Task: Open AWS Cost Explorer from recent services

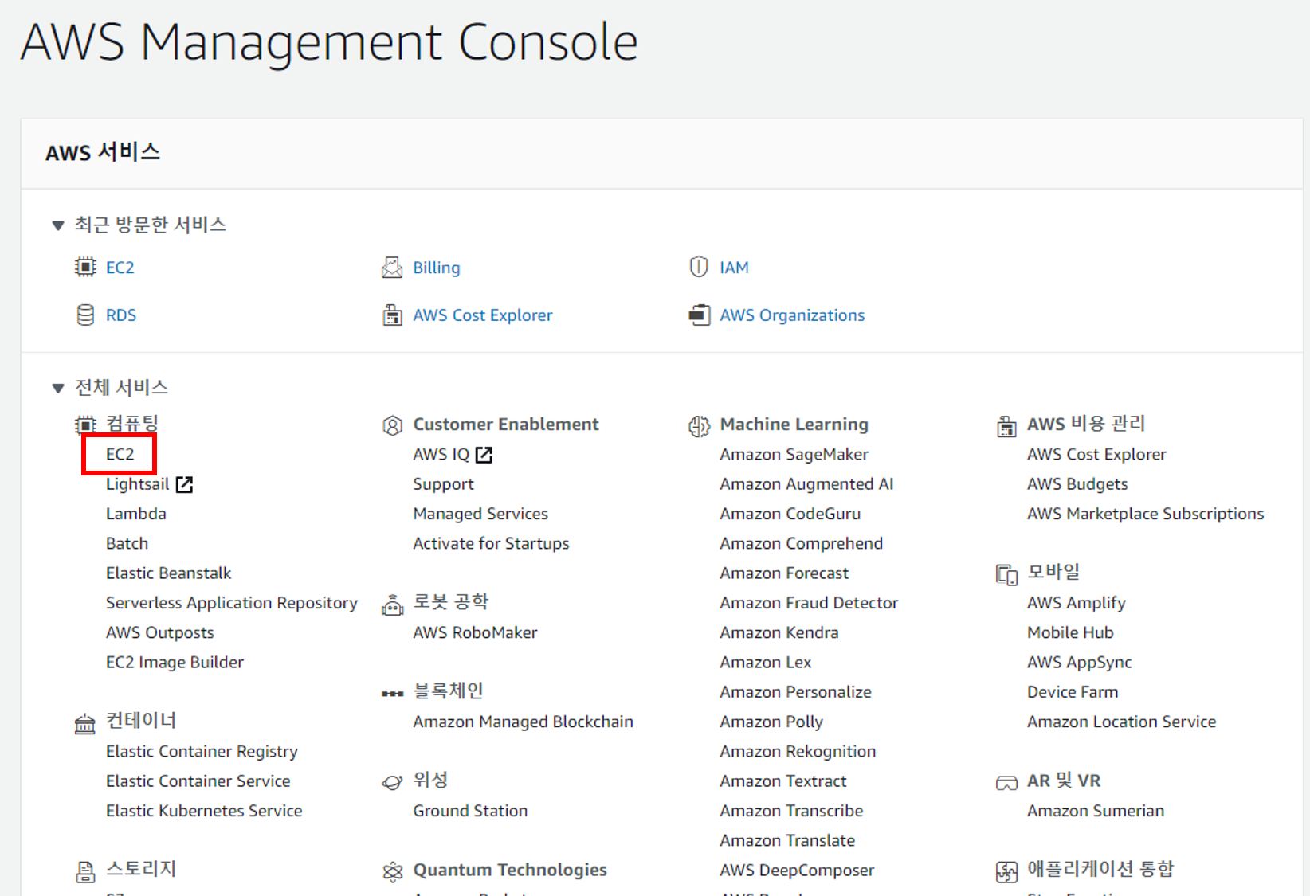Action: pyautogui.click(x=482, y=315)
